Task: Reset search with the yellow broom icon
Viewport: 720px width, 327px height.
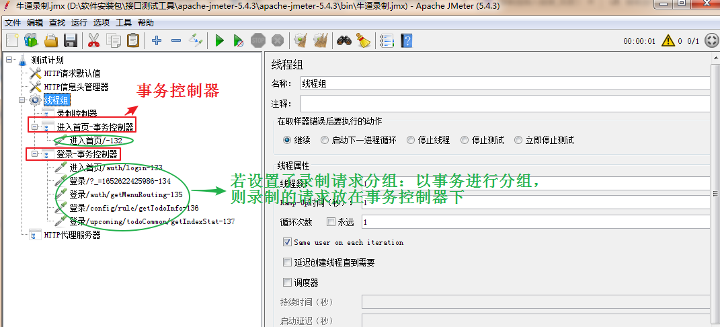Action: click(364, 40)
